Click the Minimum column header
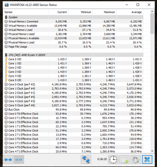The height and width of the screenshot is (167, 157). tap(80, 12)
